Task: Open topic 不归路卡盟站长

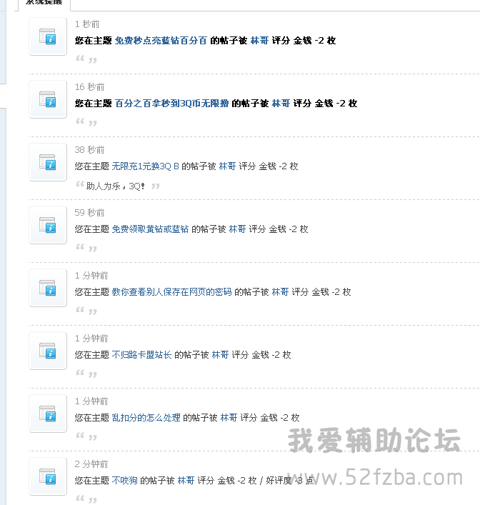Action: coord(141,354)
